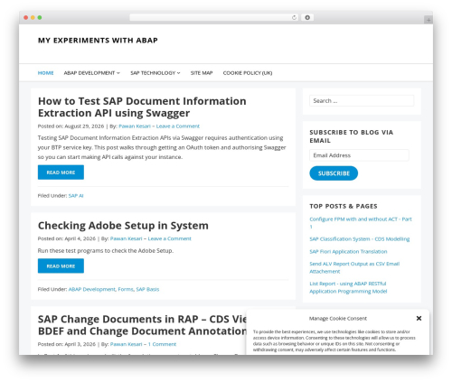Open SAP Fiori Application Translation post
452x382 pixels.
coord(348,251)
